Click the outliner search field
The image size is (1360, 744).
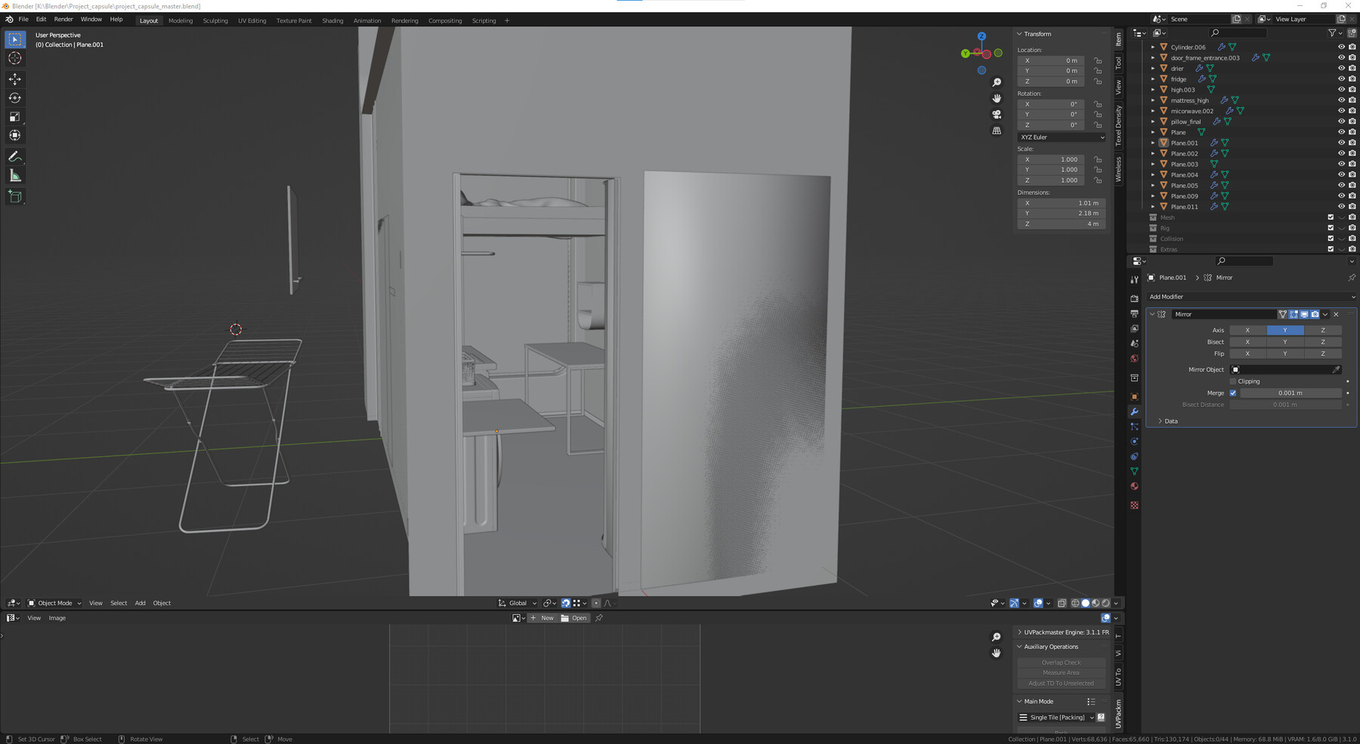pyautogui.click(x=1238, y=32)
